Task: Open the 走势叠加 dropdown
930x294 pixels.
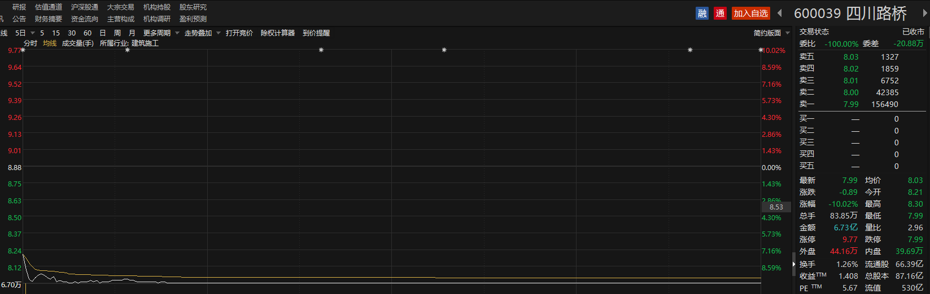Action: pyautogui.click(x=202, y=33)
